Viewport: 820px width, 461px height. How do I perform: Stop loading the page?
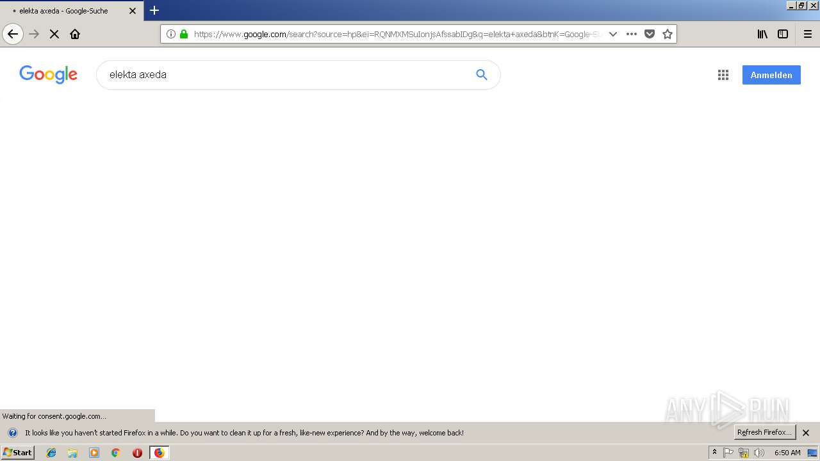(54, 34)
